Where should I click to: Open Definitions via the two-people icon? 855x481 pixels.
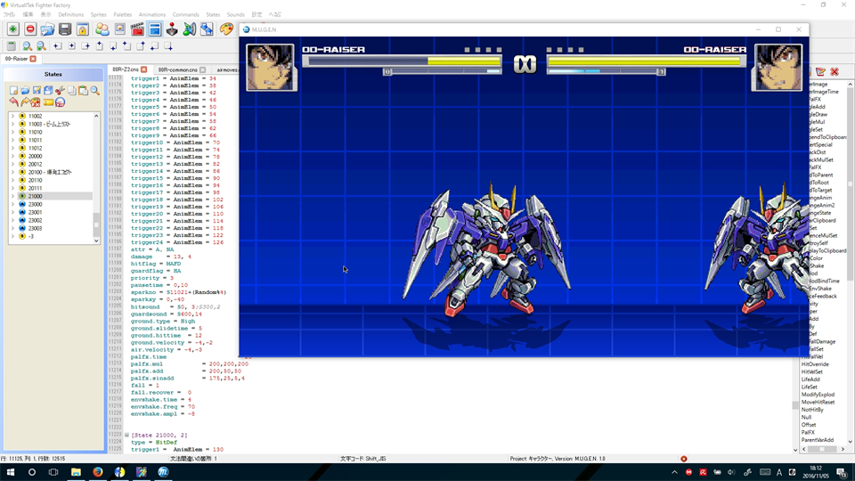tap(102, 29)
